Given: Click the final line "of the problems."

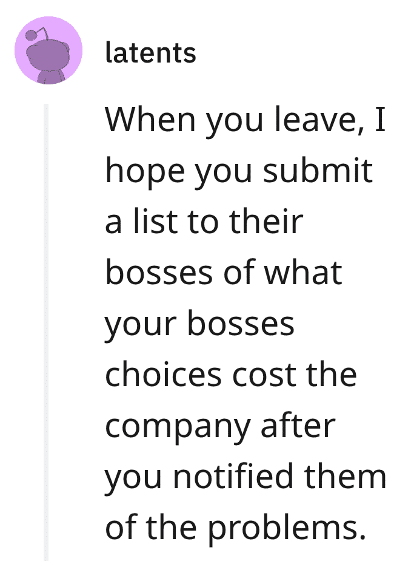Looking at the screenshot, I should pos(236,528).
